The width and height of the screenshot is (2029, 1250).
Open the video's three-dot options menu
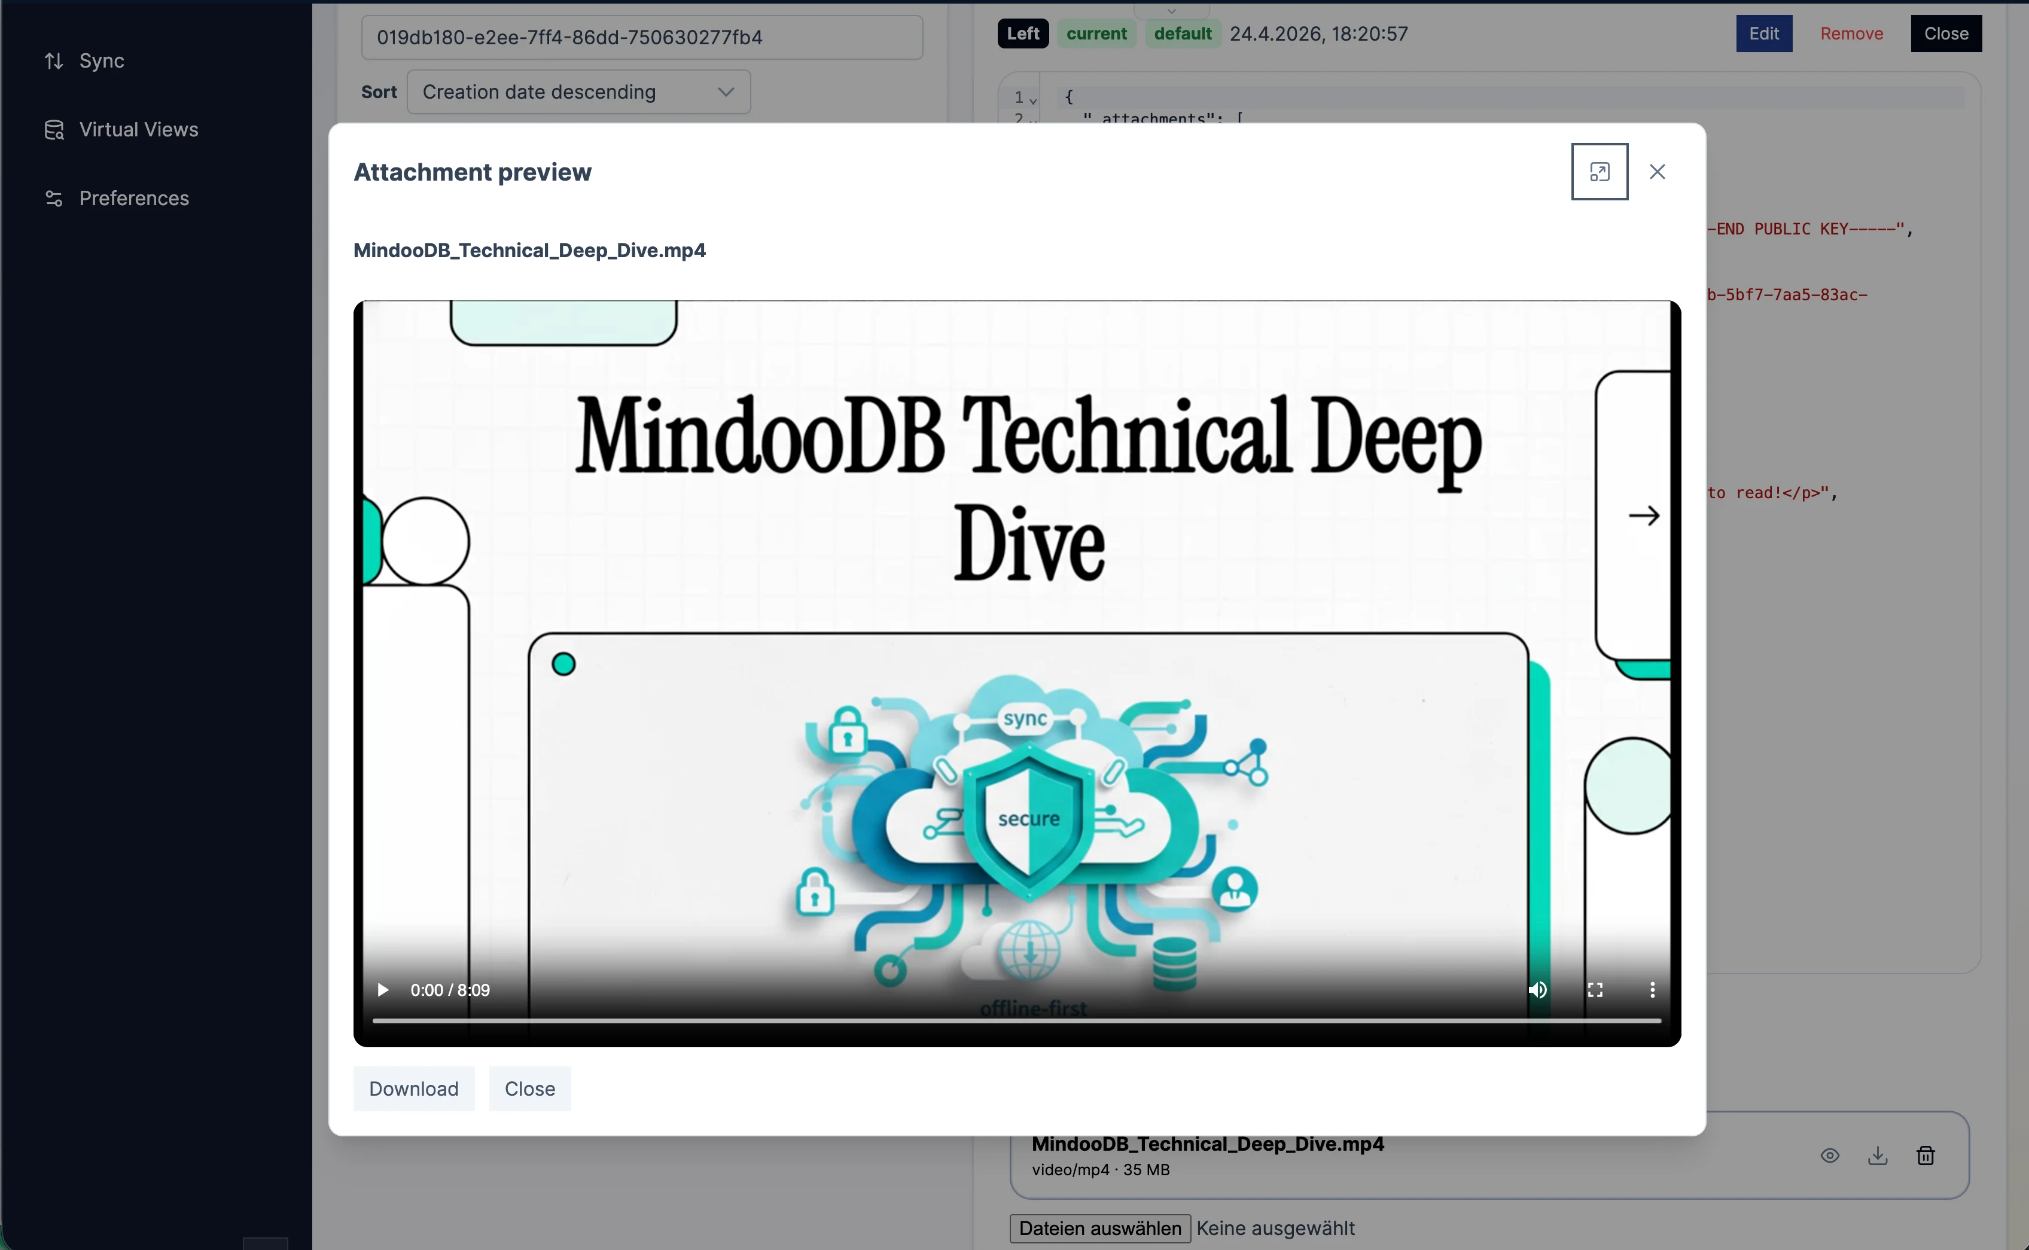point(1652,990)
